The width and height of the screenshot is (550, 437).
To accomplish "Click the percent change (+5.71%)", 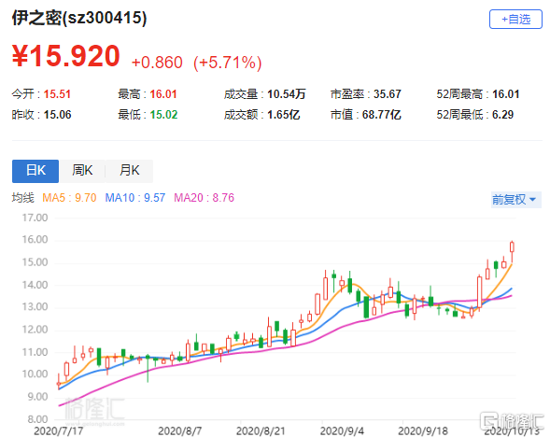I will click(227, 63).
